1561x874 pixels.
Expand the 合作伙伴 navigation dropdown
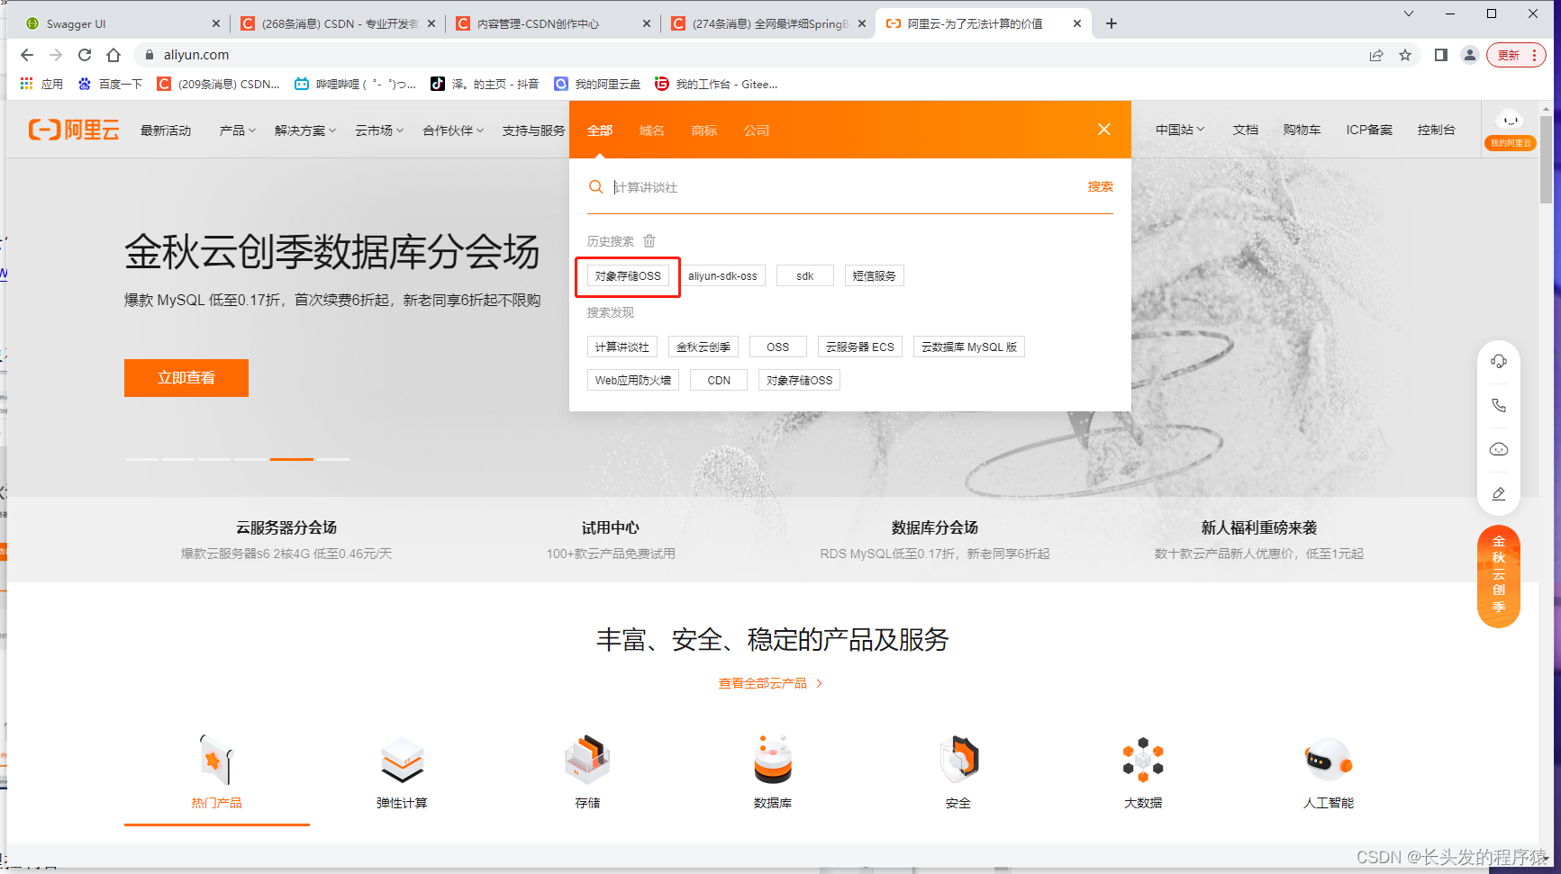pyautogui.click(x=453, y=131)
